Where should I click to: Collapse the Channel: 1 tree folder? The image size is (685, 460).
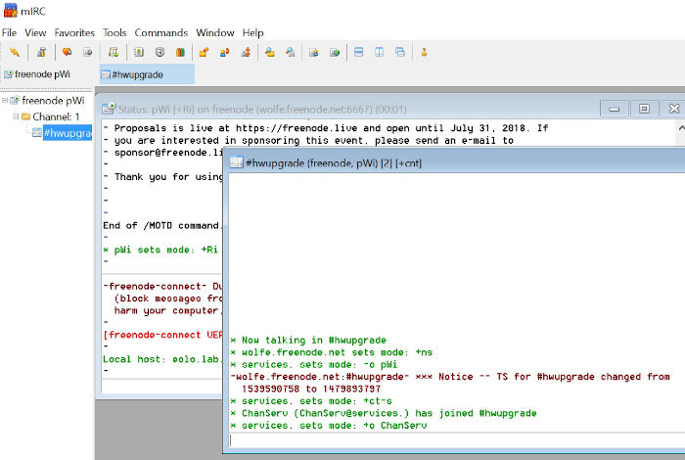[16, 116]
